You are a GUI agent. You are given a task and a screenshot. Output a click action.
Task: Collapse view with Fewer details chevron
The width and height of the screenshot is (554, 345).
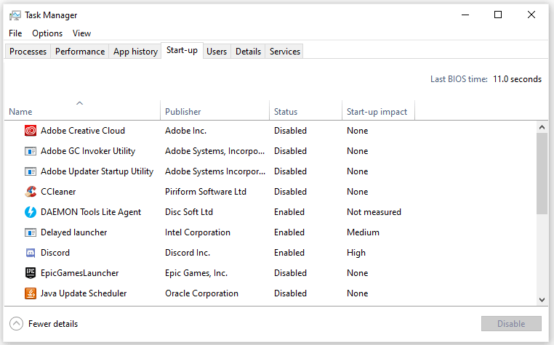[16, 324]
